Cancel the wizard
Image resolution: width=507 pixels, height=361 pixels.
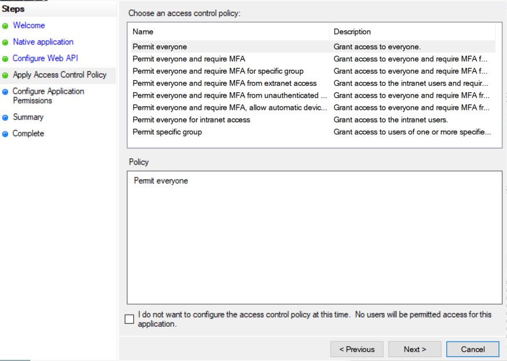(x=473, y=350)
